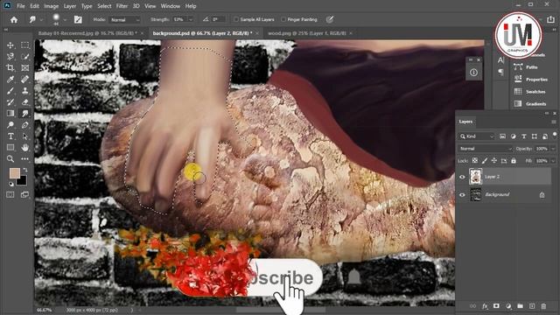The image size is (560, 315).
Task: Click the Share icon at top right
Action: click(x=550, y=19)
